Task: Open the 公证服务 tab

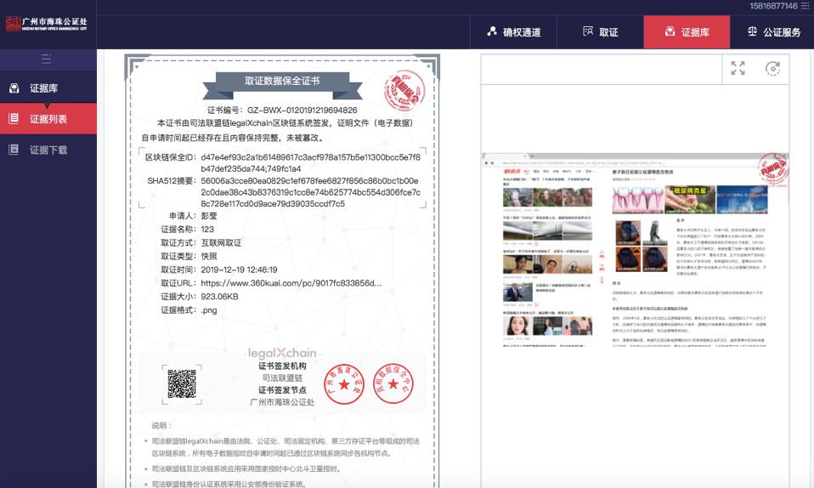Action: (x=772, y=32)
